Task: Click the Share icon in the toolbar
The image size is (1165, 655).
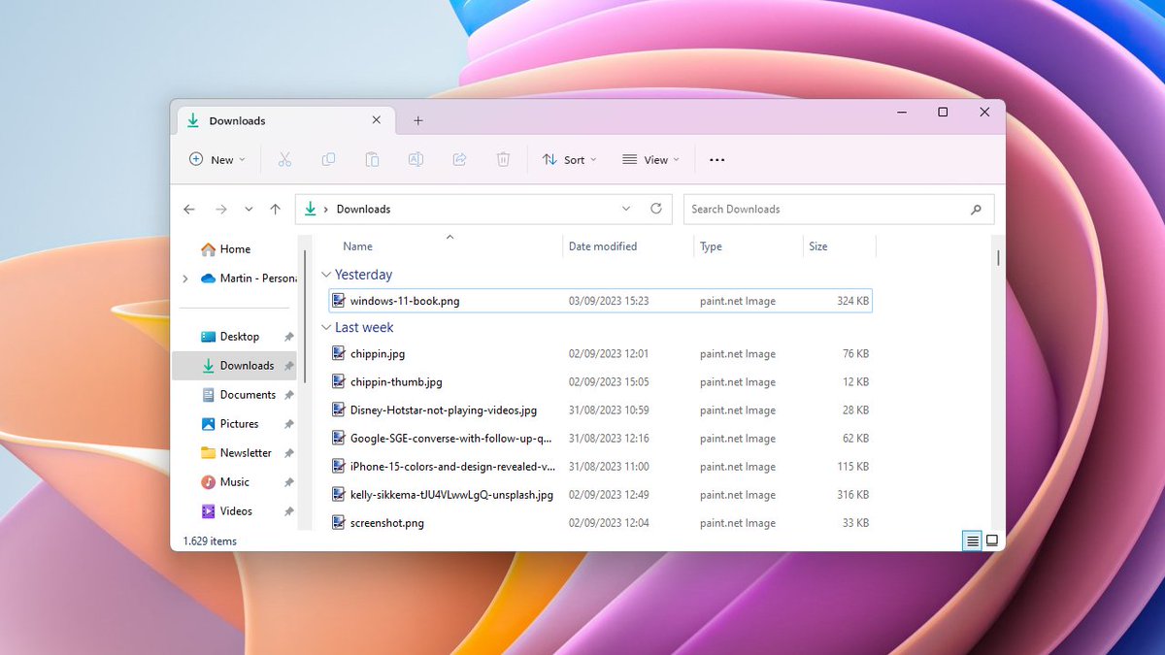Action: (x=459, y=159)
